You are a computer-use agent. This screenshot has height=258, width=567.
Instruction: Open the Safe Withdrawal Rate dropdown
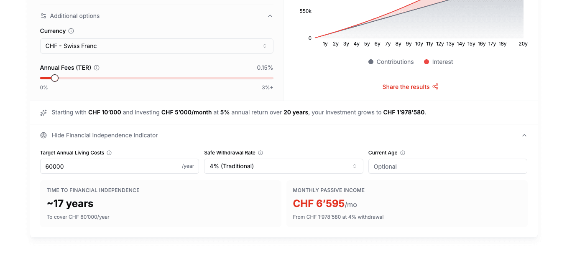click(283, 166)
